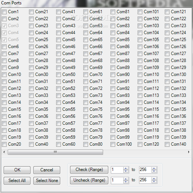
Task: Check the Com107 checkbox
Action: (140, 54)
